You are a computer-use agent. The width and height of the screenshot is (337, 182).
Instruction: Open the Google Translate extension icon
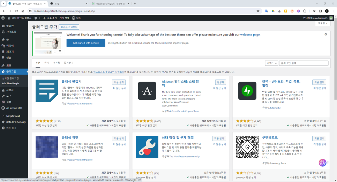pos(267,11)
